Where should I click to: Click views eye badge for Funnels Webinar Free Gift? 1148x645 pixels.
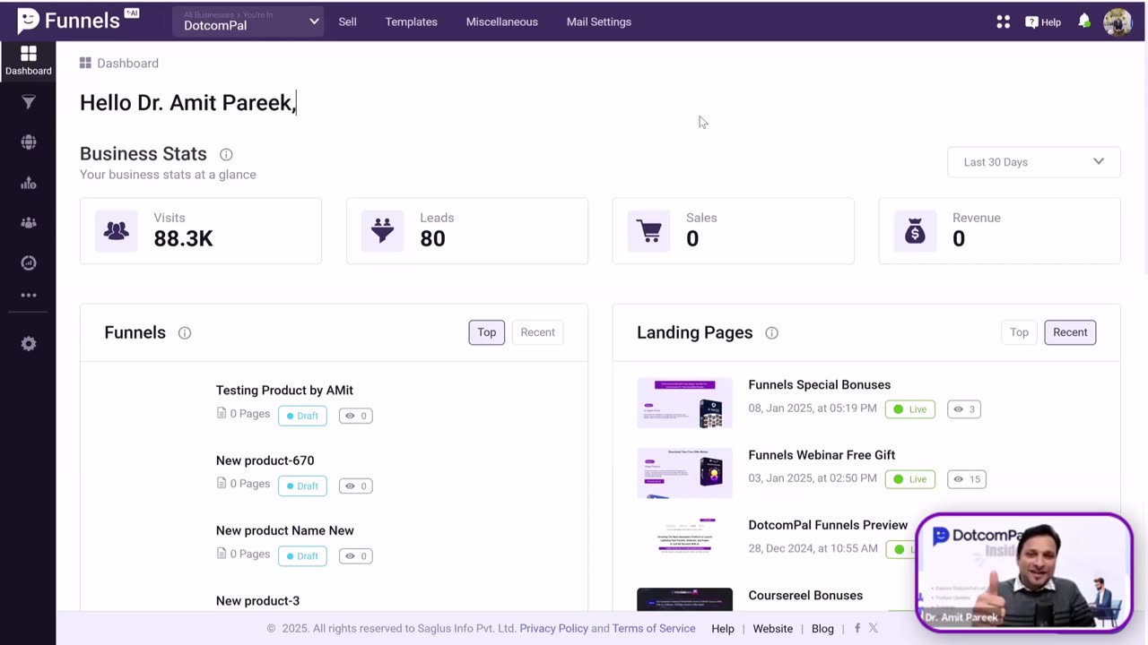tap(967, 479)
